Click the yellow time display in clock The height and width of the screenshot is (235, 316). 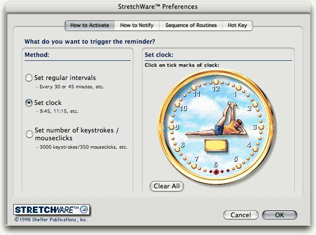point(216,145)
